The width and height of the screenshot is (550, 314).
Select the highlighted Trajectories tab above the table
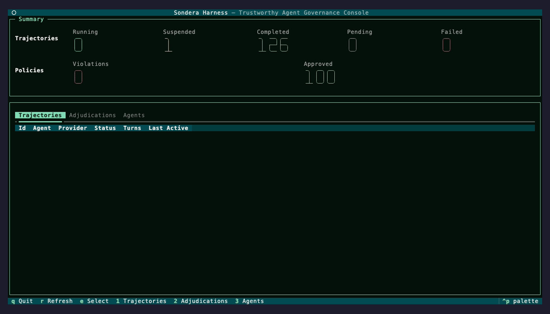pos(40,115)
